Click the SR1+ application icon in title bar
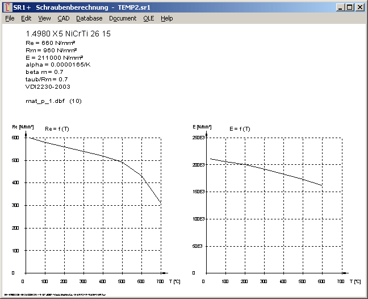The width and height of the screenshot is (368, 299). pos(7,7)
